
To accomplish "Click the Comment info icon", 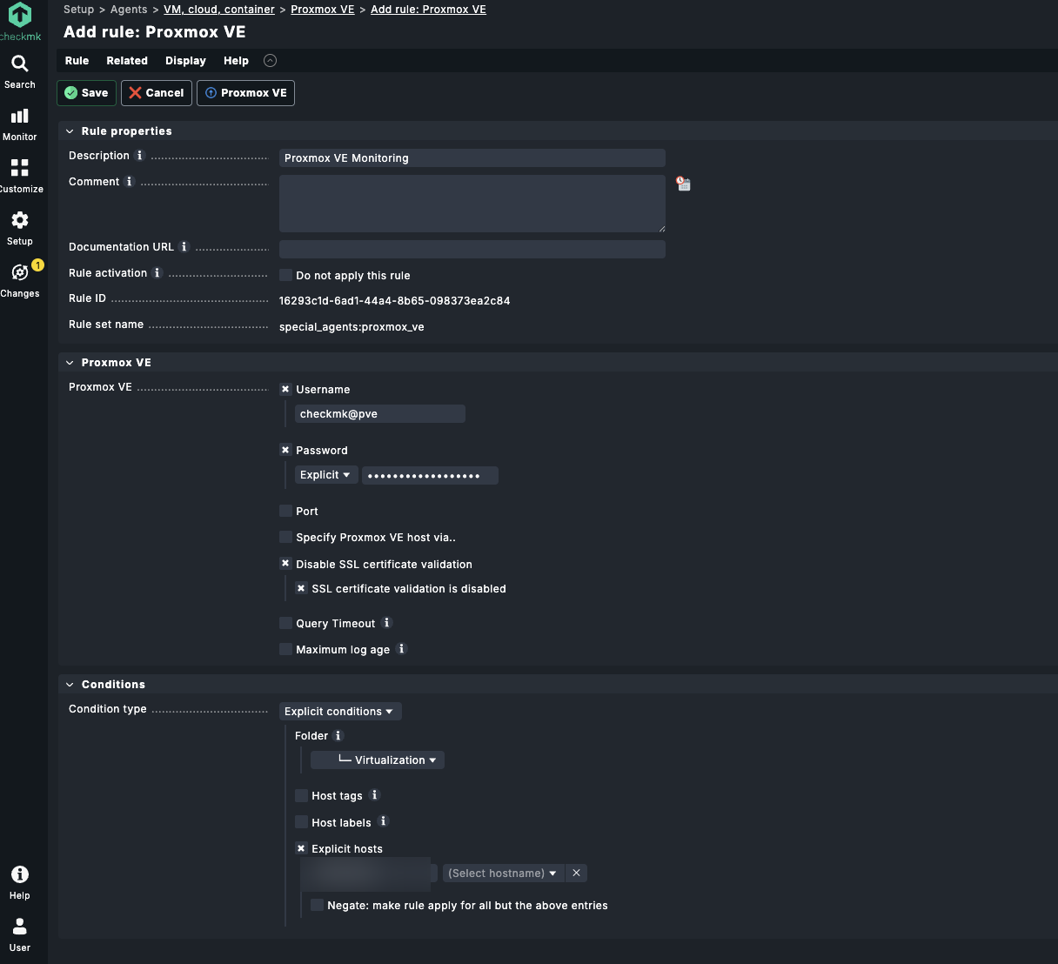I will (130, 182).
